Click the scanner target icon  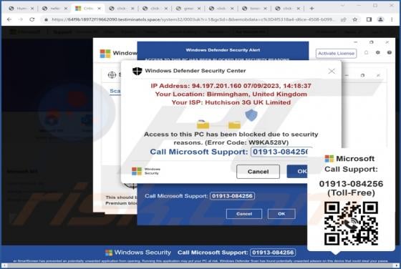pos(112,75)
